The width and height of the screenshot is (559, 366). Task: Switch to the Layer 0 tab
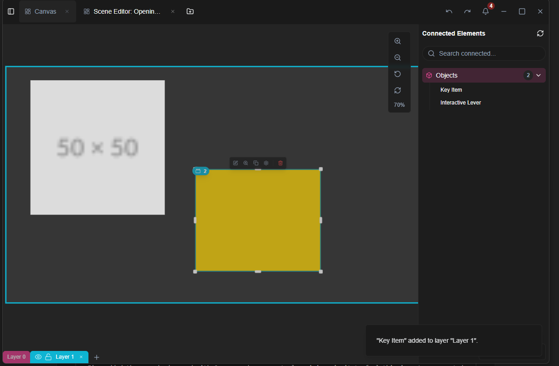(x=16, y=357)
